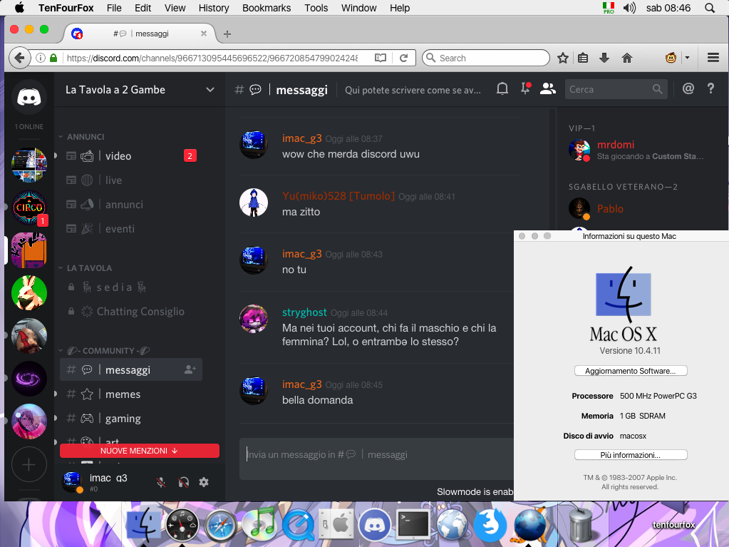This screenshot has height=547, width=729.
Task: Expand La Tavola a 2 Gambe server menu
Action: [x=140, y=89]
